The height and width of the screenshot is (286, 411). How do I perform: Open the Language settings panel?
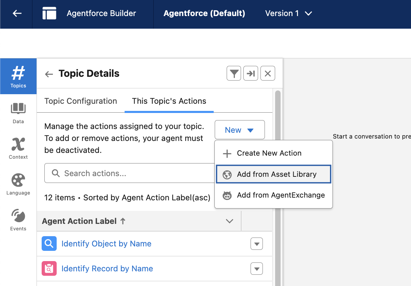point(18,184)
